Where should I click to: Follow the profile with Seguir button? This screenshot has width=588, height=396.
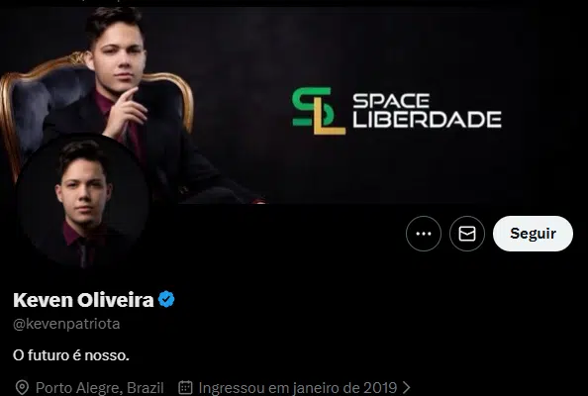(x=533, y=234)
